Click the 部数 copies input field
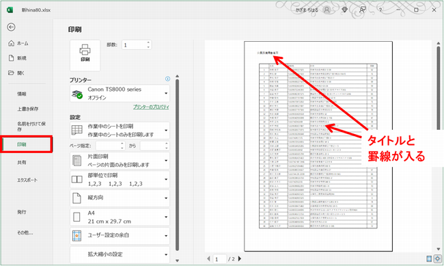The image size is (444, 266). point(135,45)
